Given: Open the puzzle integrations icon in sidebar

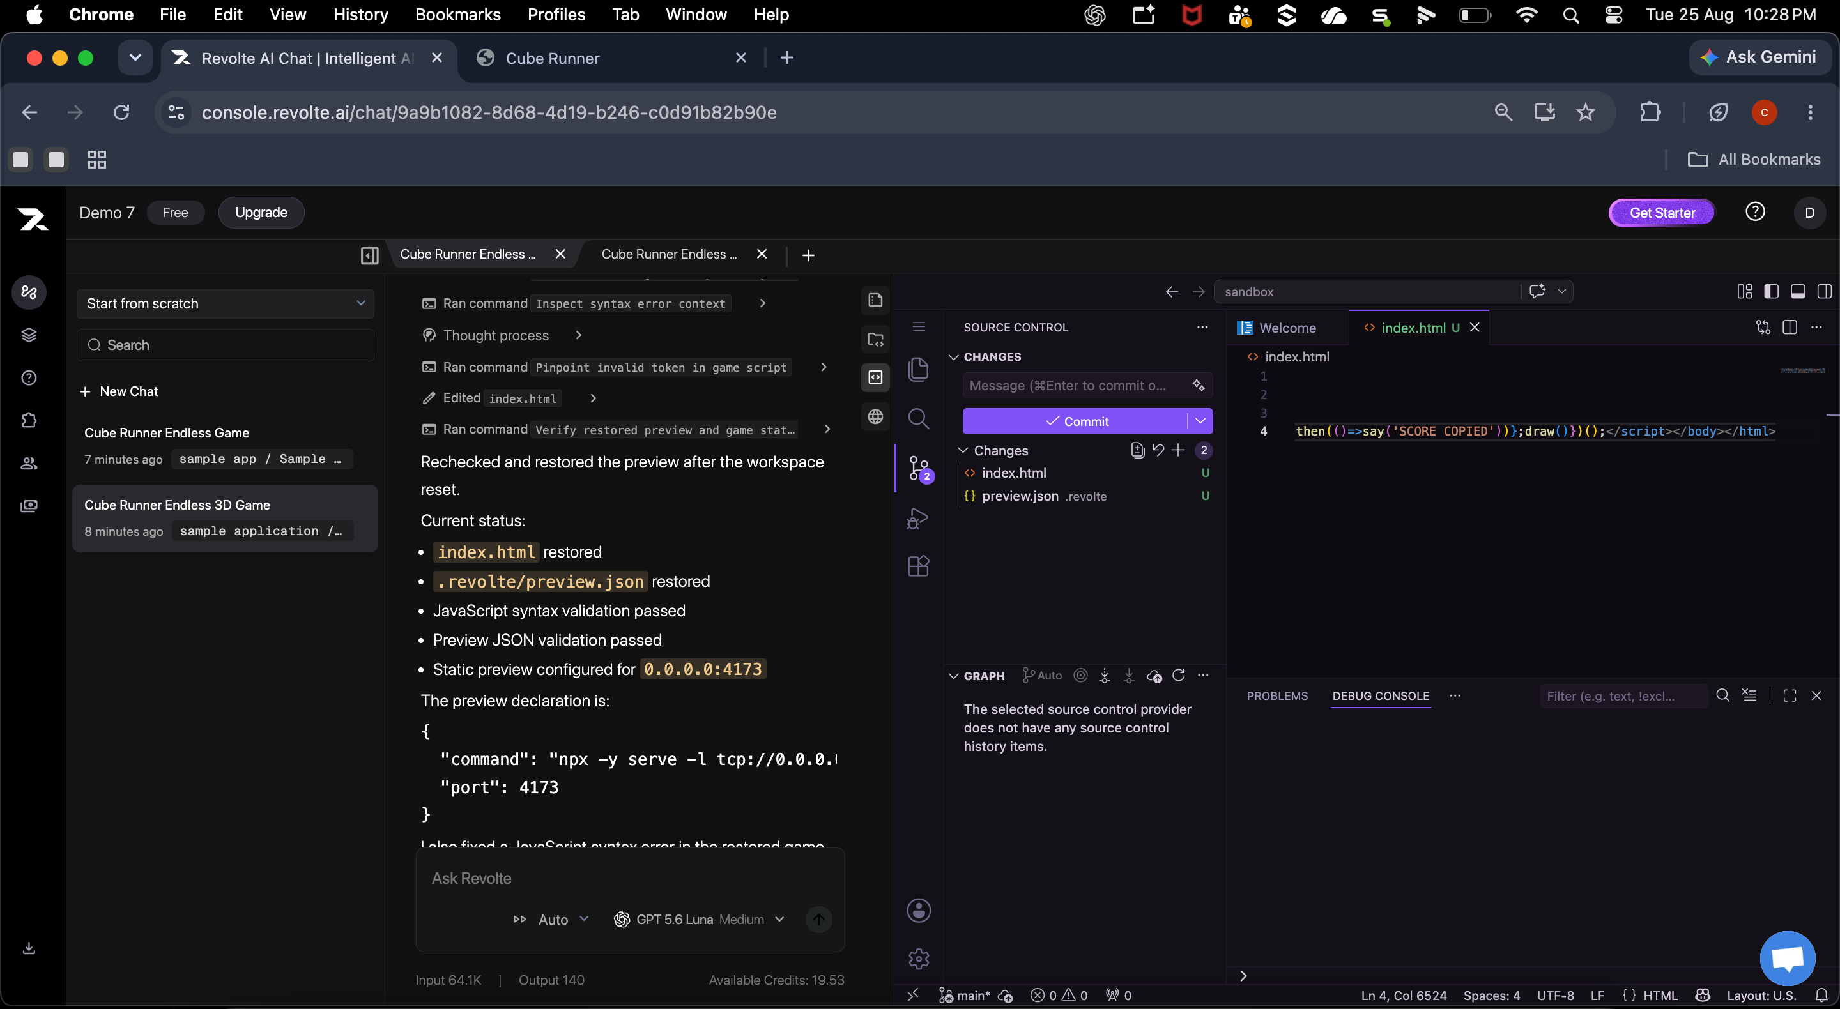Looking at the screenshot, I should click(29, 420).
